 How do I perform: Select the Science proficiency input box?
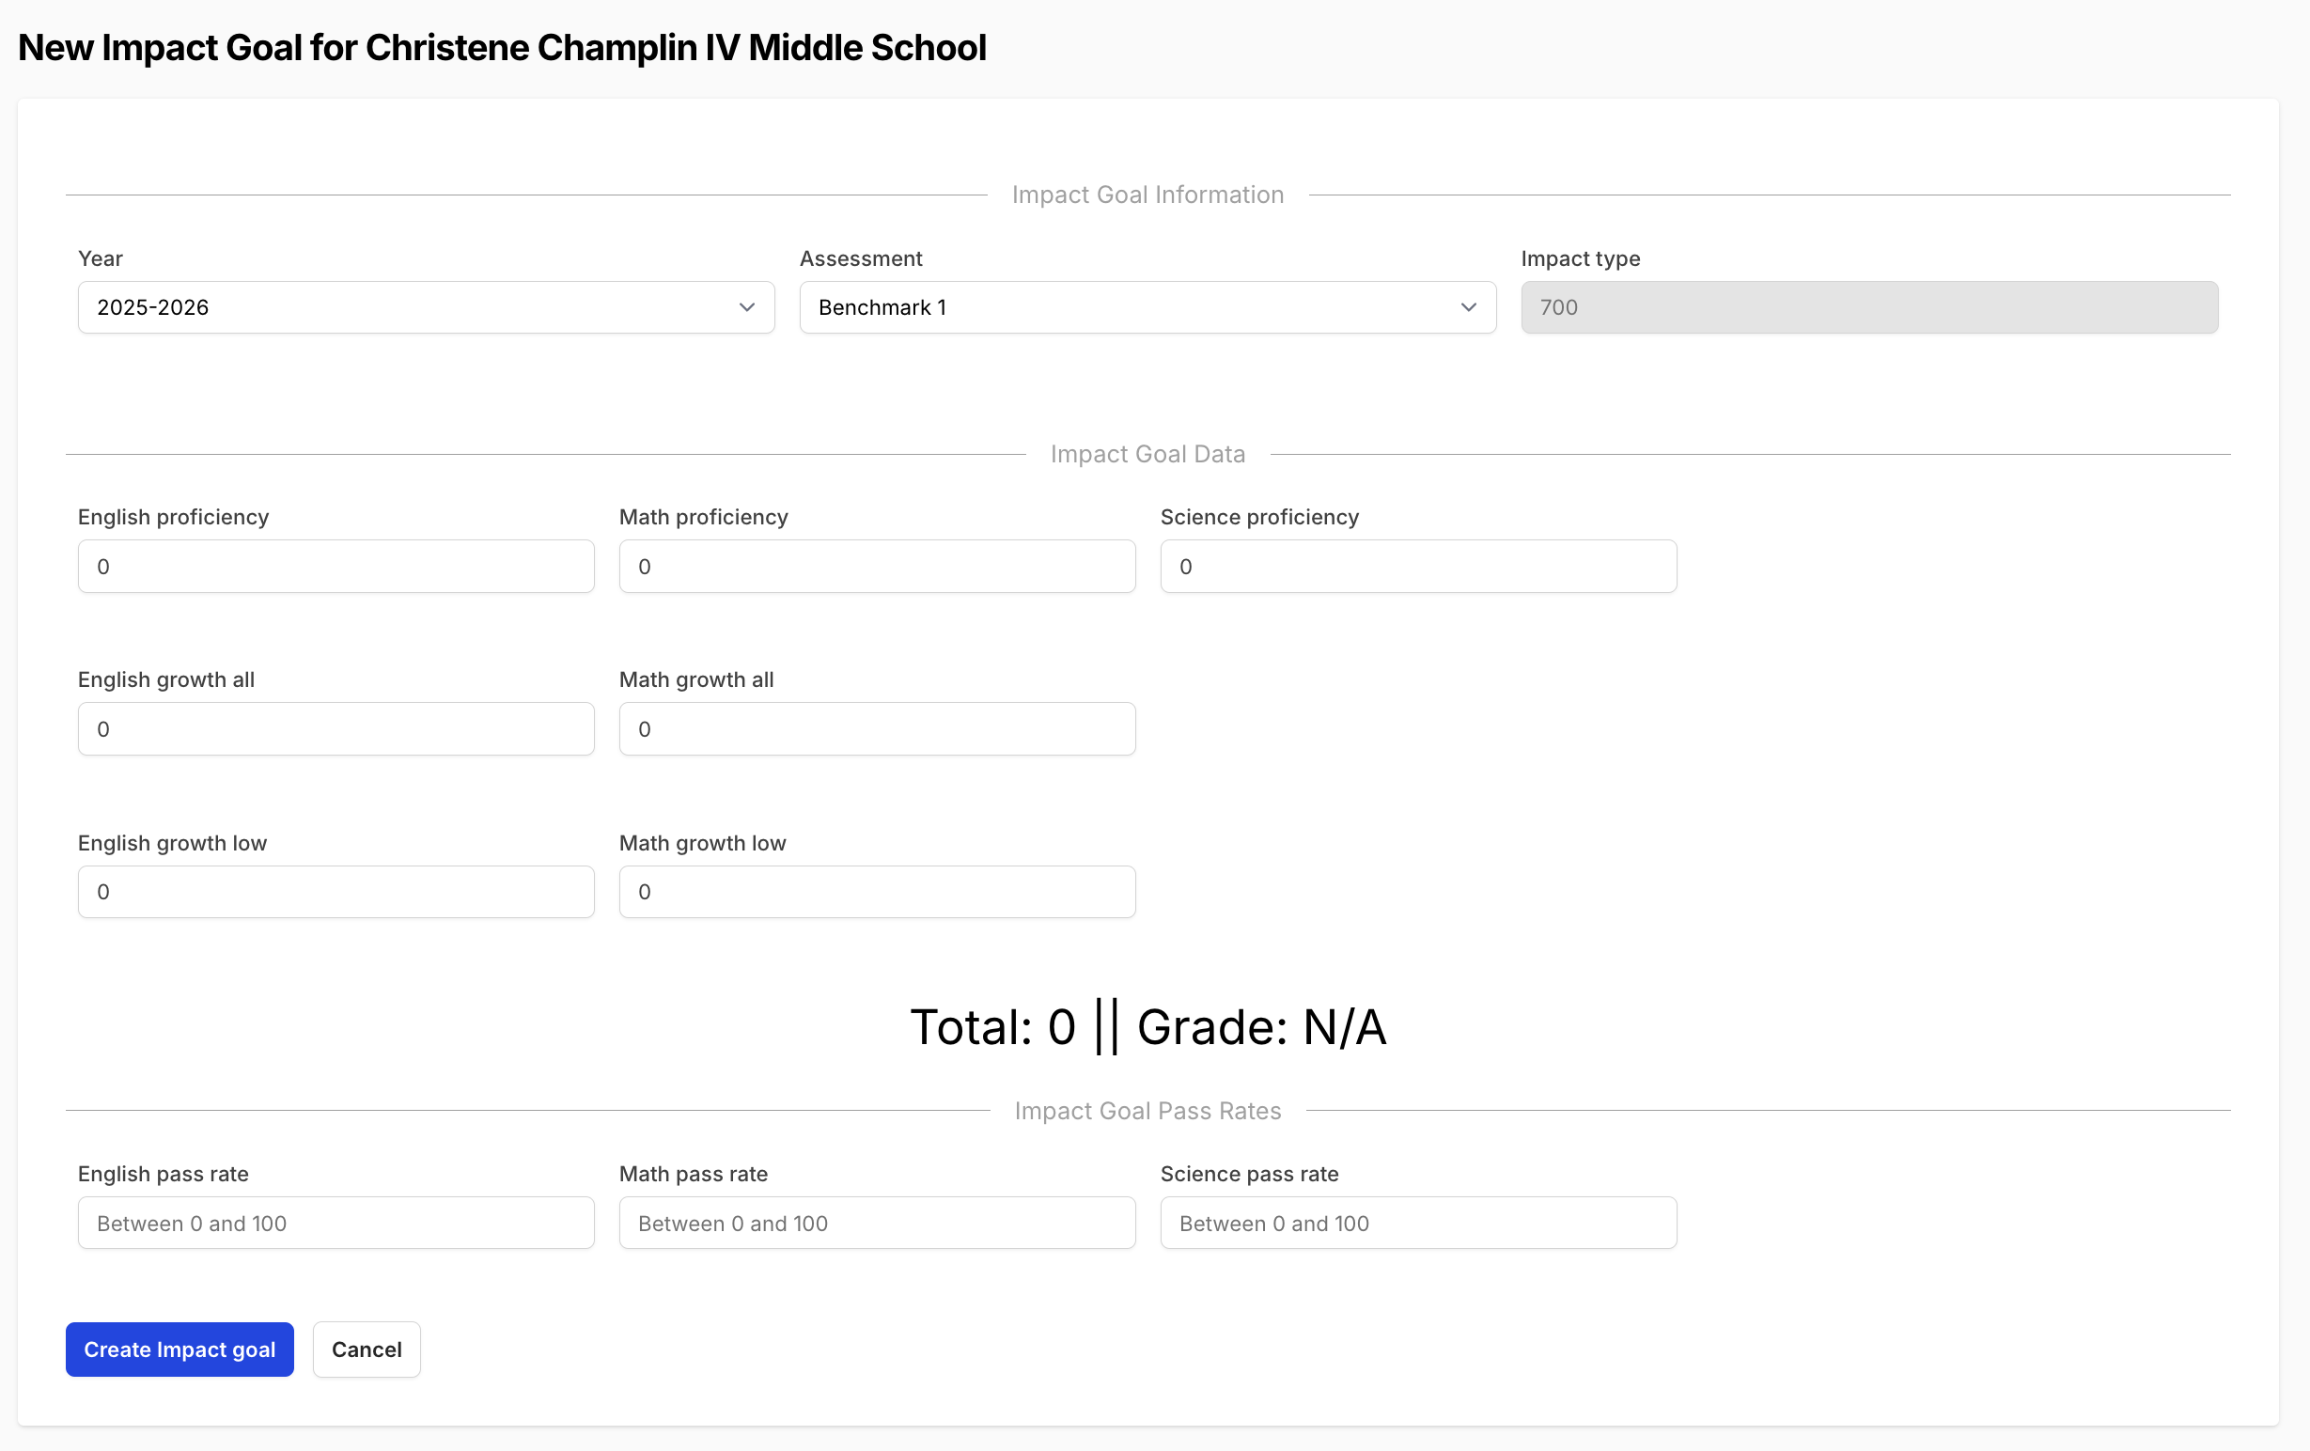click(1418, 566)
